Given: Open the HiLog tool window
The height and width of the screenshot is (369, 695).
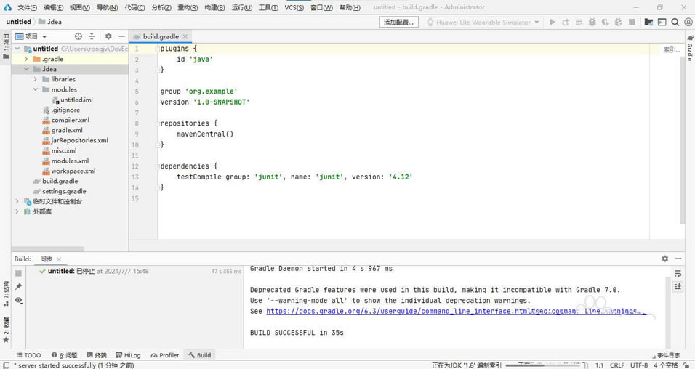Looking at the screenshot, I should 128,355.
